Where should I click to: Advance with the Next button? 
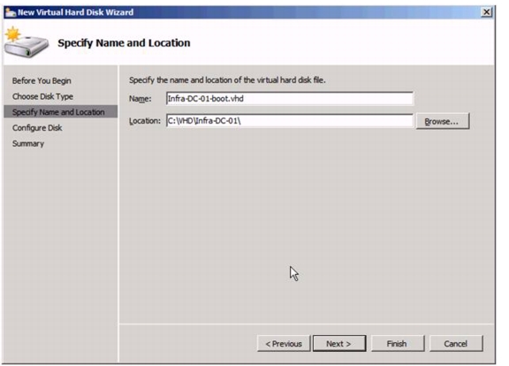[x=339, y=344]
